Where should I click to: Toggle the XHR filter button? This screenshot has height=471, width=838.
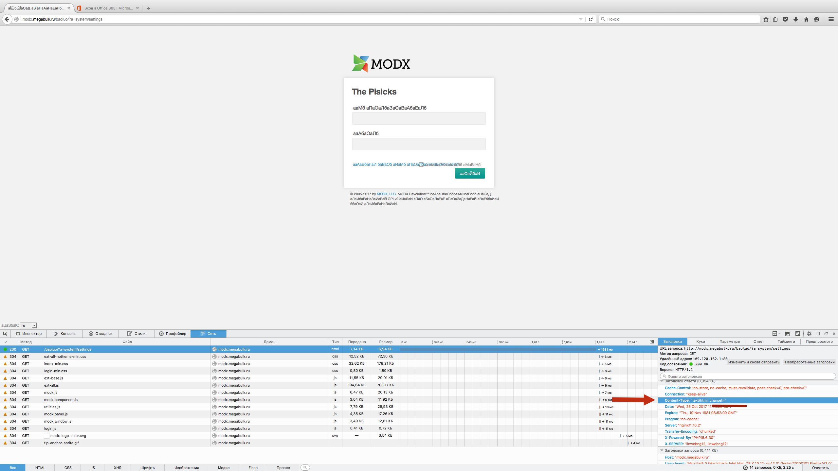(x=118, y=468)
